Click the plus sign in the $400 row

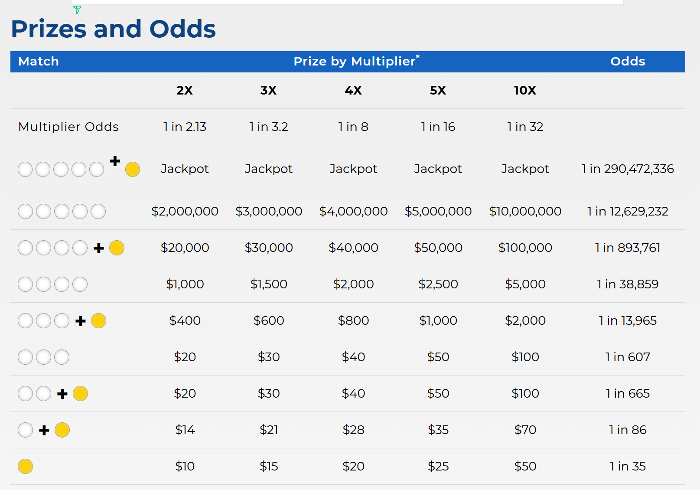[x=81, y=321]
